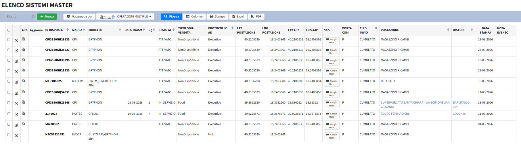
Task: Select checkbox for CPI3650GH25646
Action: pos(9,103)
